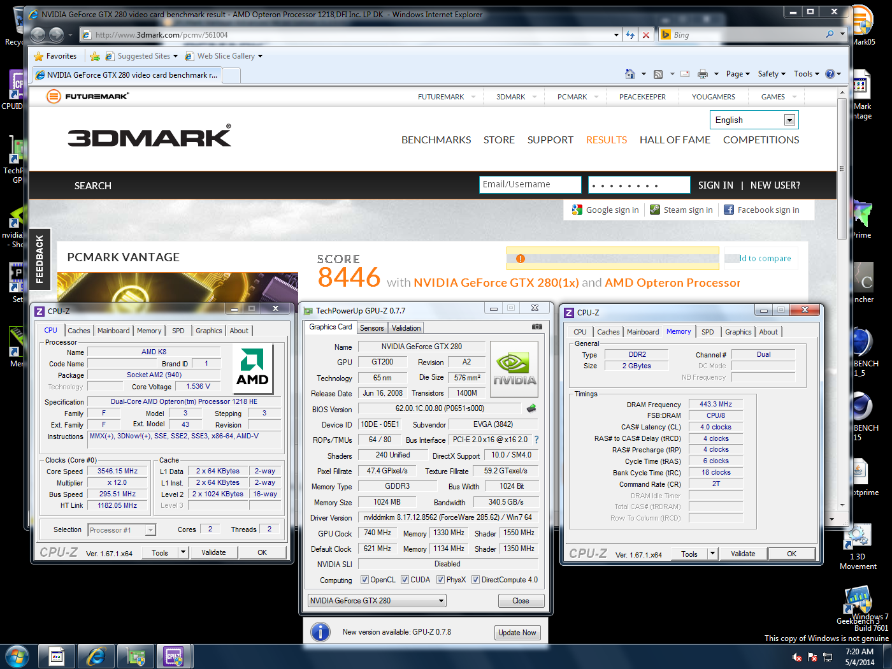
Task: Click the AMD logo in CPU-Z
Action: [253, 370]
